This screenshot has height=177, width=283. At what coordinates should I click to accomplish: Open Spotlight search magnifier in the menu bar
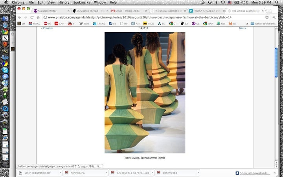pos(277,2)
